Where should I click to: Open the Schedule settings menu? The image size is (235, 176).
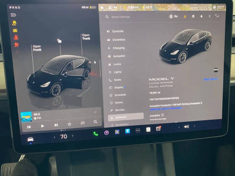(x=118, y=95)
